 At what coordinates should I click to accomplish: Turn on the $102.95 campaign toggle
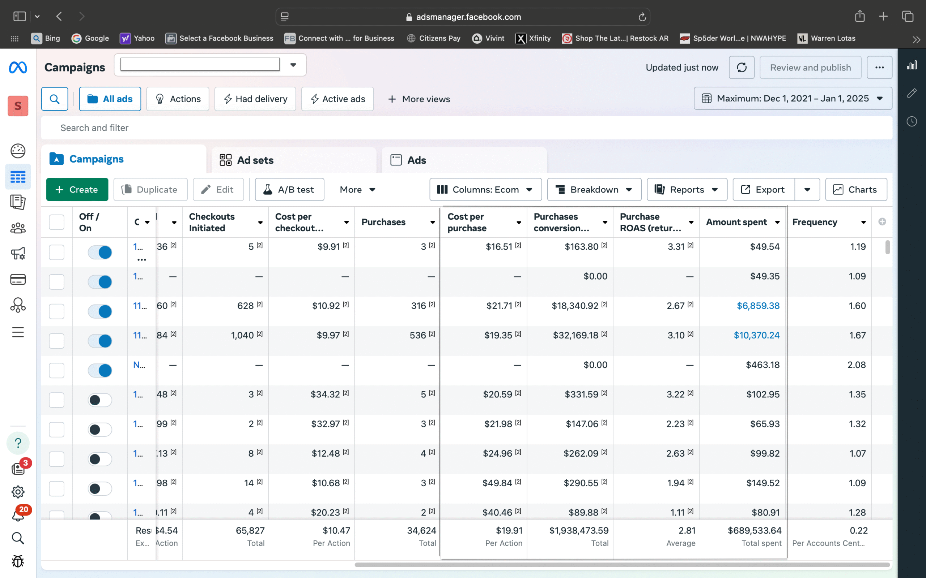coord(100,400)
